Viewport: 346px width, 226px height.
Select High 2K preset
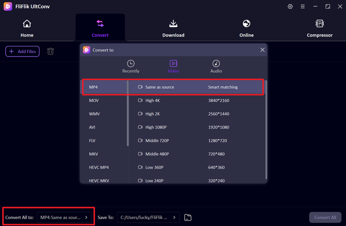pyautogui.click(x=196, y=114)
